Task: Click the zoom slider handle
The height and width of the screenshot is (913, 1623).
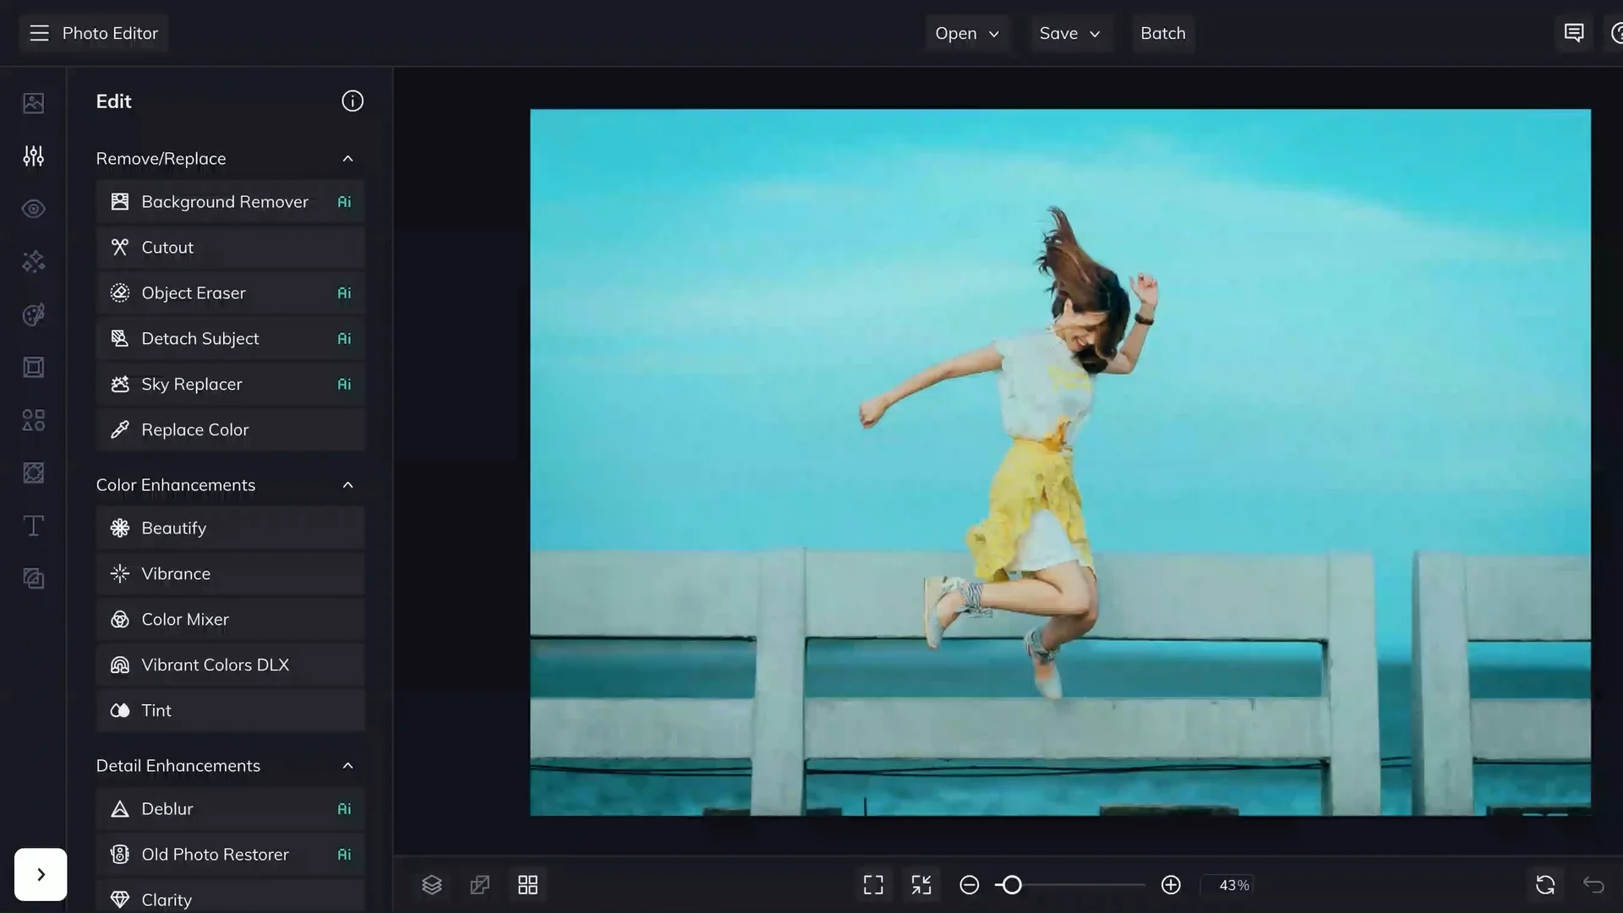Action: pos(1012,885)
